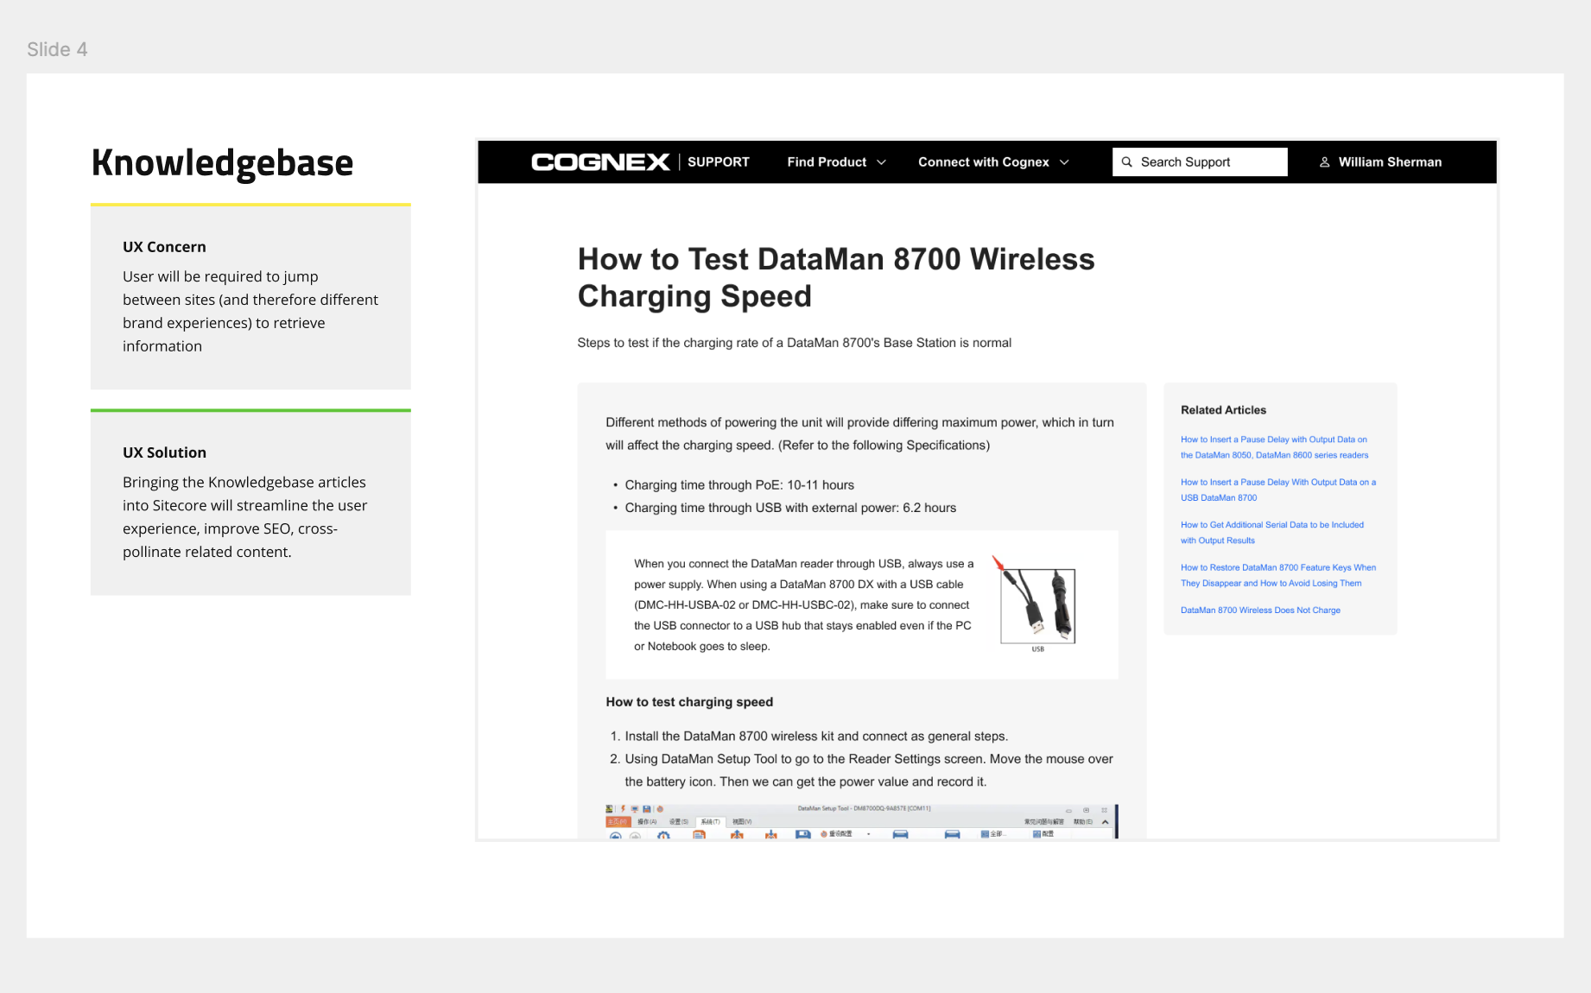Open Get Additional Serial Data article link

pos(1272,533)
